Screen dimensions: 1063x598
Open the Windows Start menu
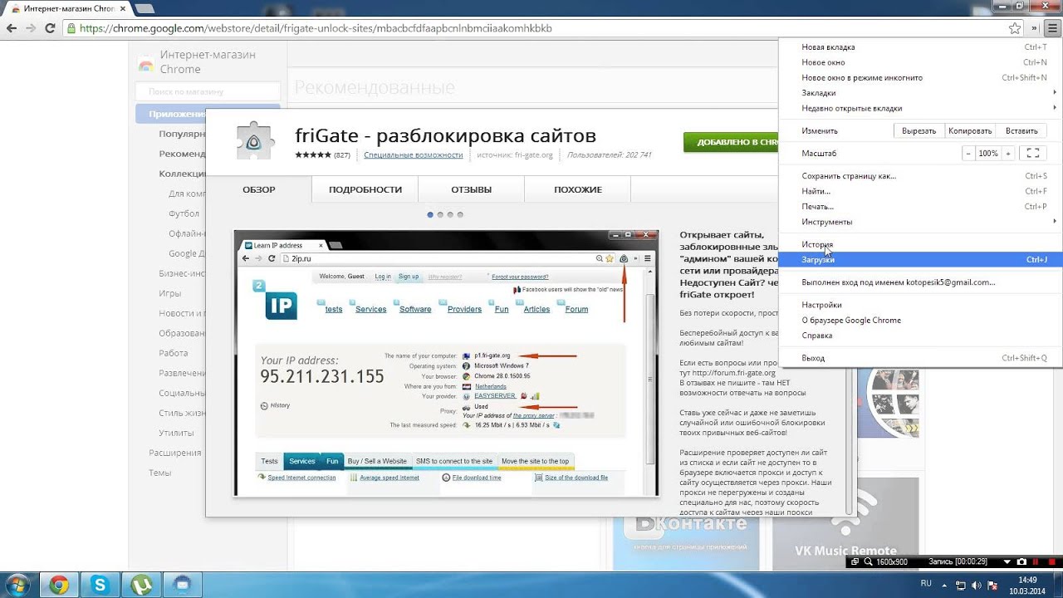[x=17, y=585]
